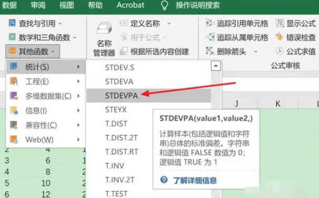319x198 pixels.
Task: Click the 兼容性(C) menu icon
Action: pos(14,125)
